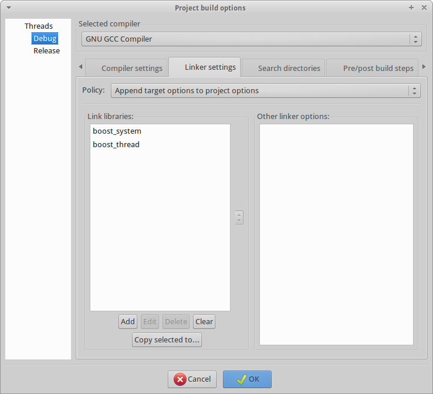Switch to the Compiler settings tab
Image resolution: width=433 pixels, height=394 pixels.
click(x=127, y=68)
